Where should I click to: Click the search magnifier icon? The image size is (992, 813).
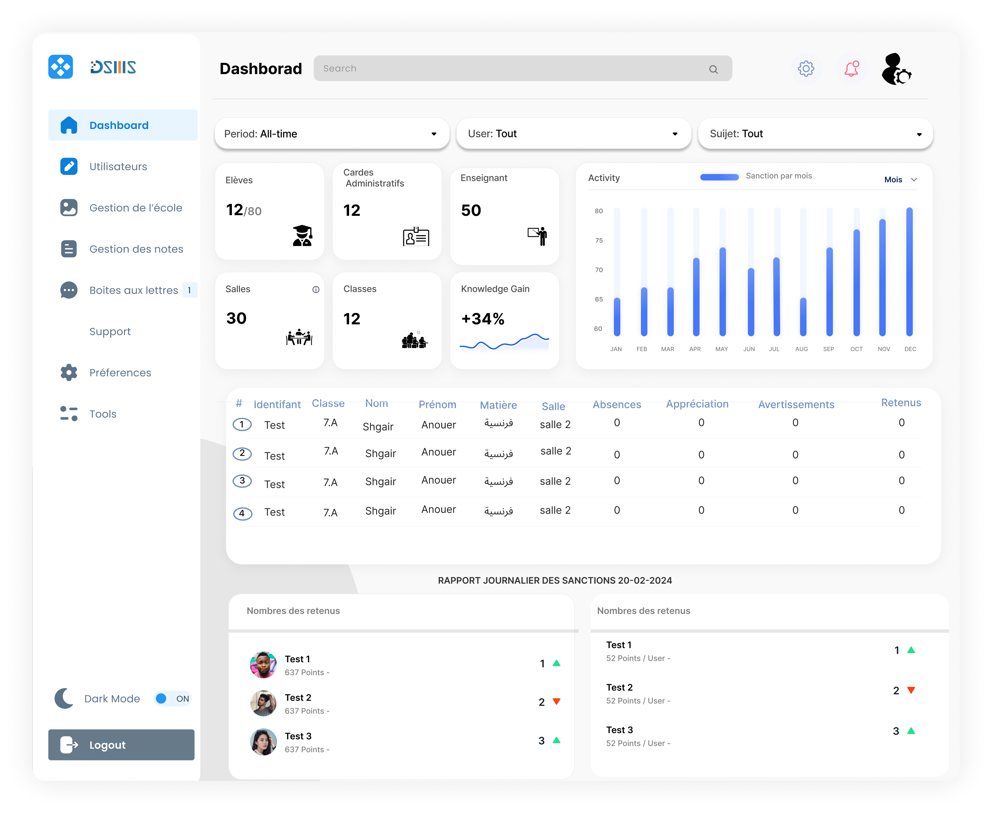[x=713, y=69]
